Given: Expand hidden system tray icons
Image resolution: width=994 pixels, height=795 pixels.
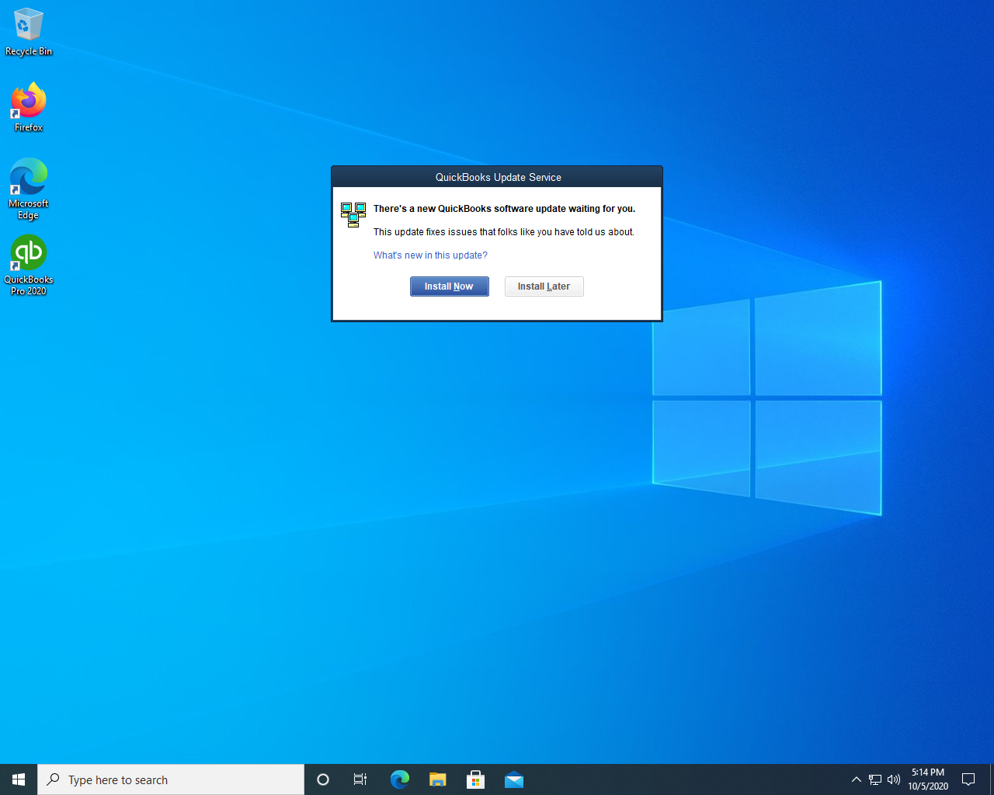Looking at the screenshot, I should [x=856, y=779].
